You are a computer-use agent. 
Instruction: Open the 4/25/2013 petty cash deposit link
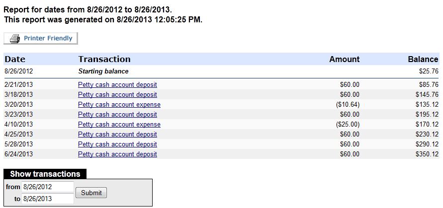tap(117, 135)
